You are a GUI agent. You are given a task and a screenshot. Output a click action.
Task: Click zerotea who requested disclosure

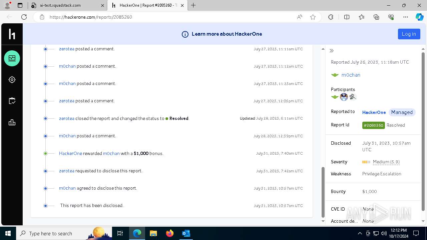[67, 171]
